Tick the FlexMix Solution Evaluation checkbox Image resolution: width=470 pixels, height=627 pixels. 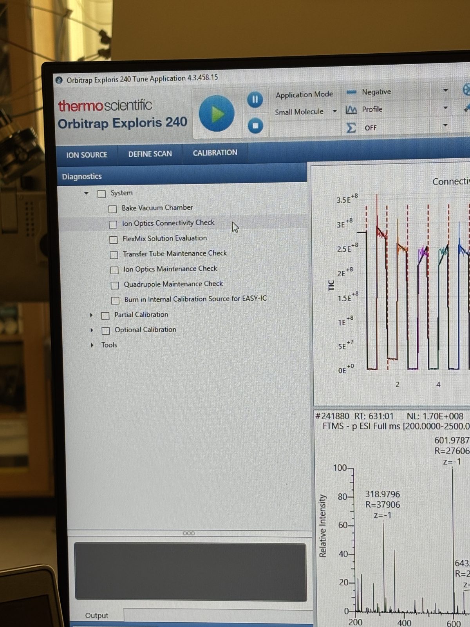(x=114, y=239)
